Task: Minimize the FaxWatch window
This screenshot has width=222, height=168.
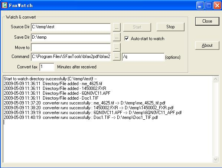Action: pyautogui.click(x=200, y=6)
